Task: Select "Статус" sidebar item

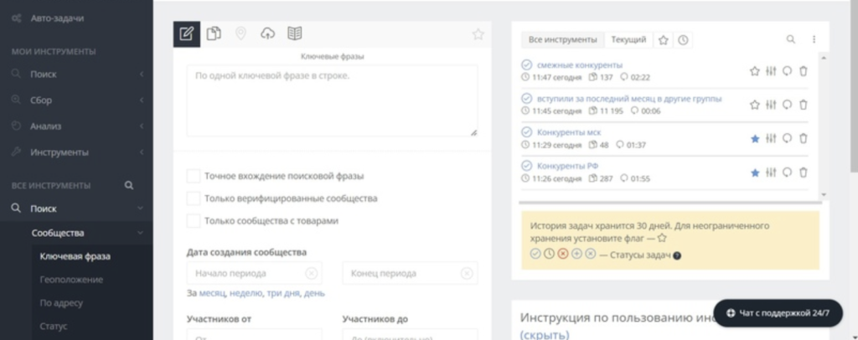Action: point(54,327)
